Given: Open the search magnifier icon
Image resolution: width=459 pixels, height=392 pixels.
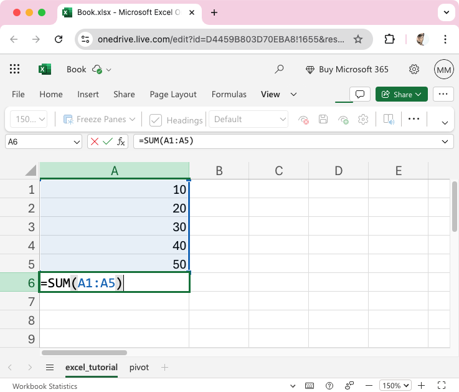Looking at the screenshot, I should (279, 69).
